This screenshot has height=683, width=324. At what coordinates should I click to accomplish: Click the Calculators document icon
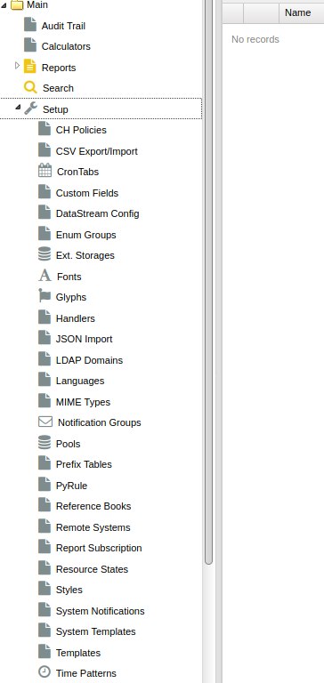30,44
